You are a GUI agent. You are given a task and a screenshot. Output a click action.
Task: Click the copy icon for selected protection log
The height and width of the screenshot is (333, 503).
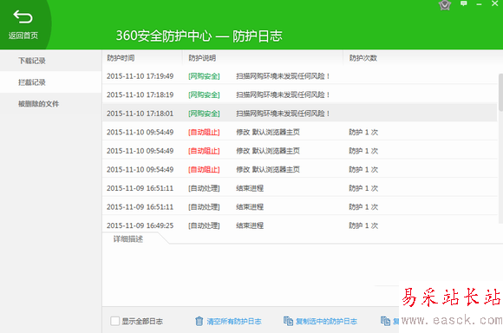[x=288, y=321]
